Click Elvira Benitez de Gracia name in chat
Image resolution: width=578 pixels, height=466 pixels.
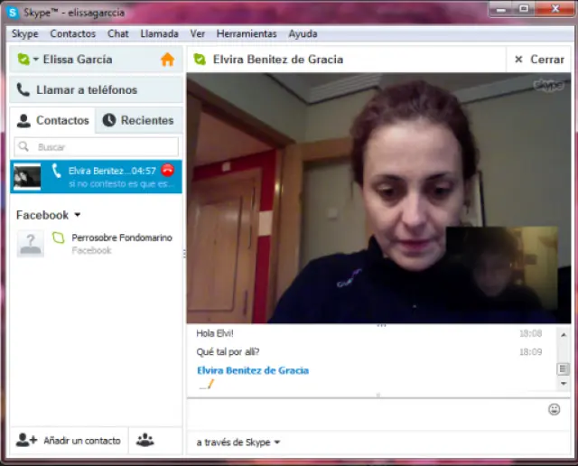click(x=253, y=370)
